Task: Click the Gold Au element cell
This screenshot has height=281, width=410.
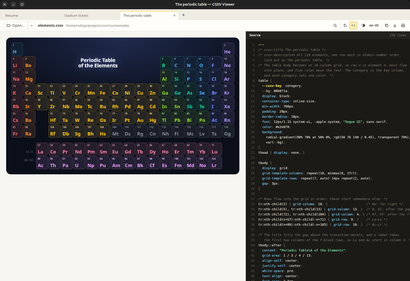Action: (x=141, y=117)
